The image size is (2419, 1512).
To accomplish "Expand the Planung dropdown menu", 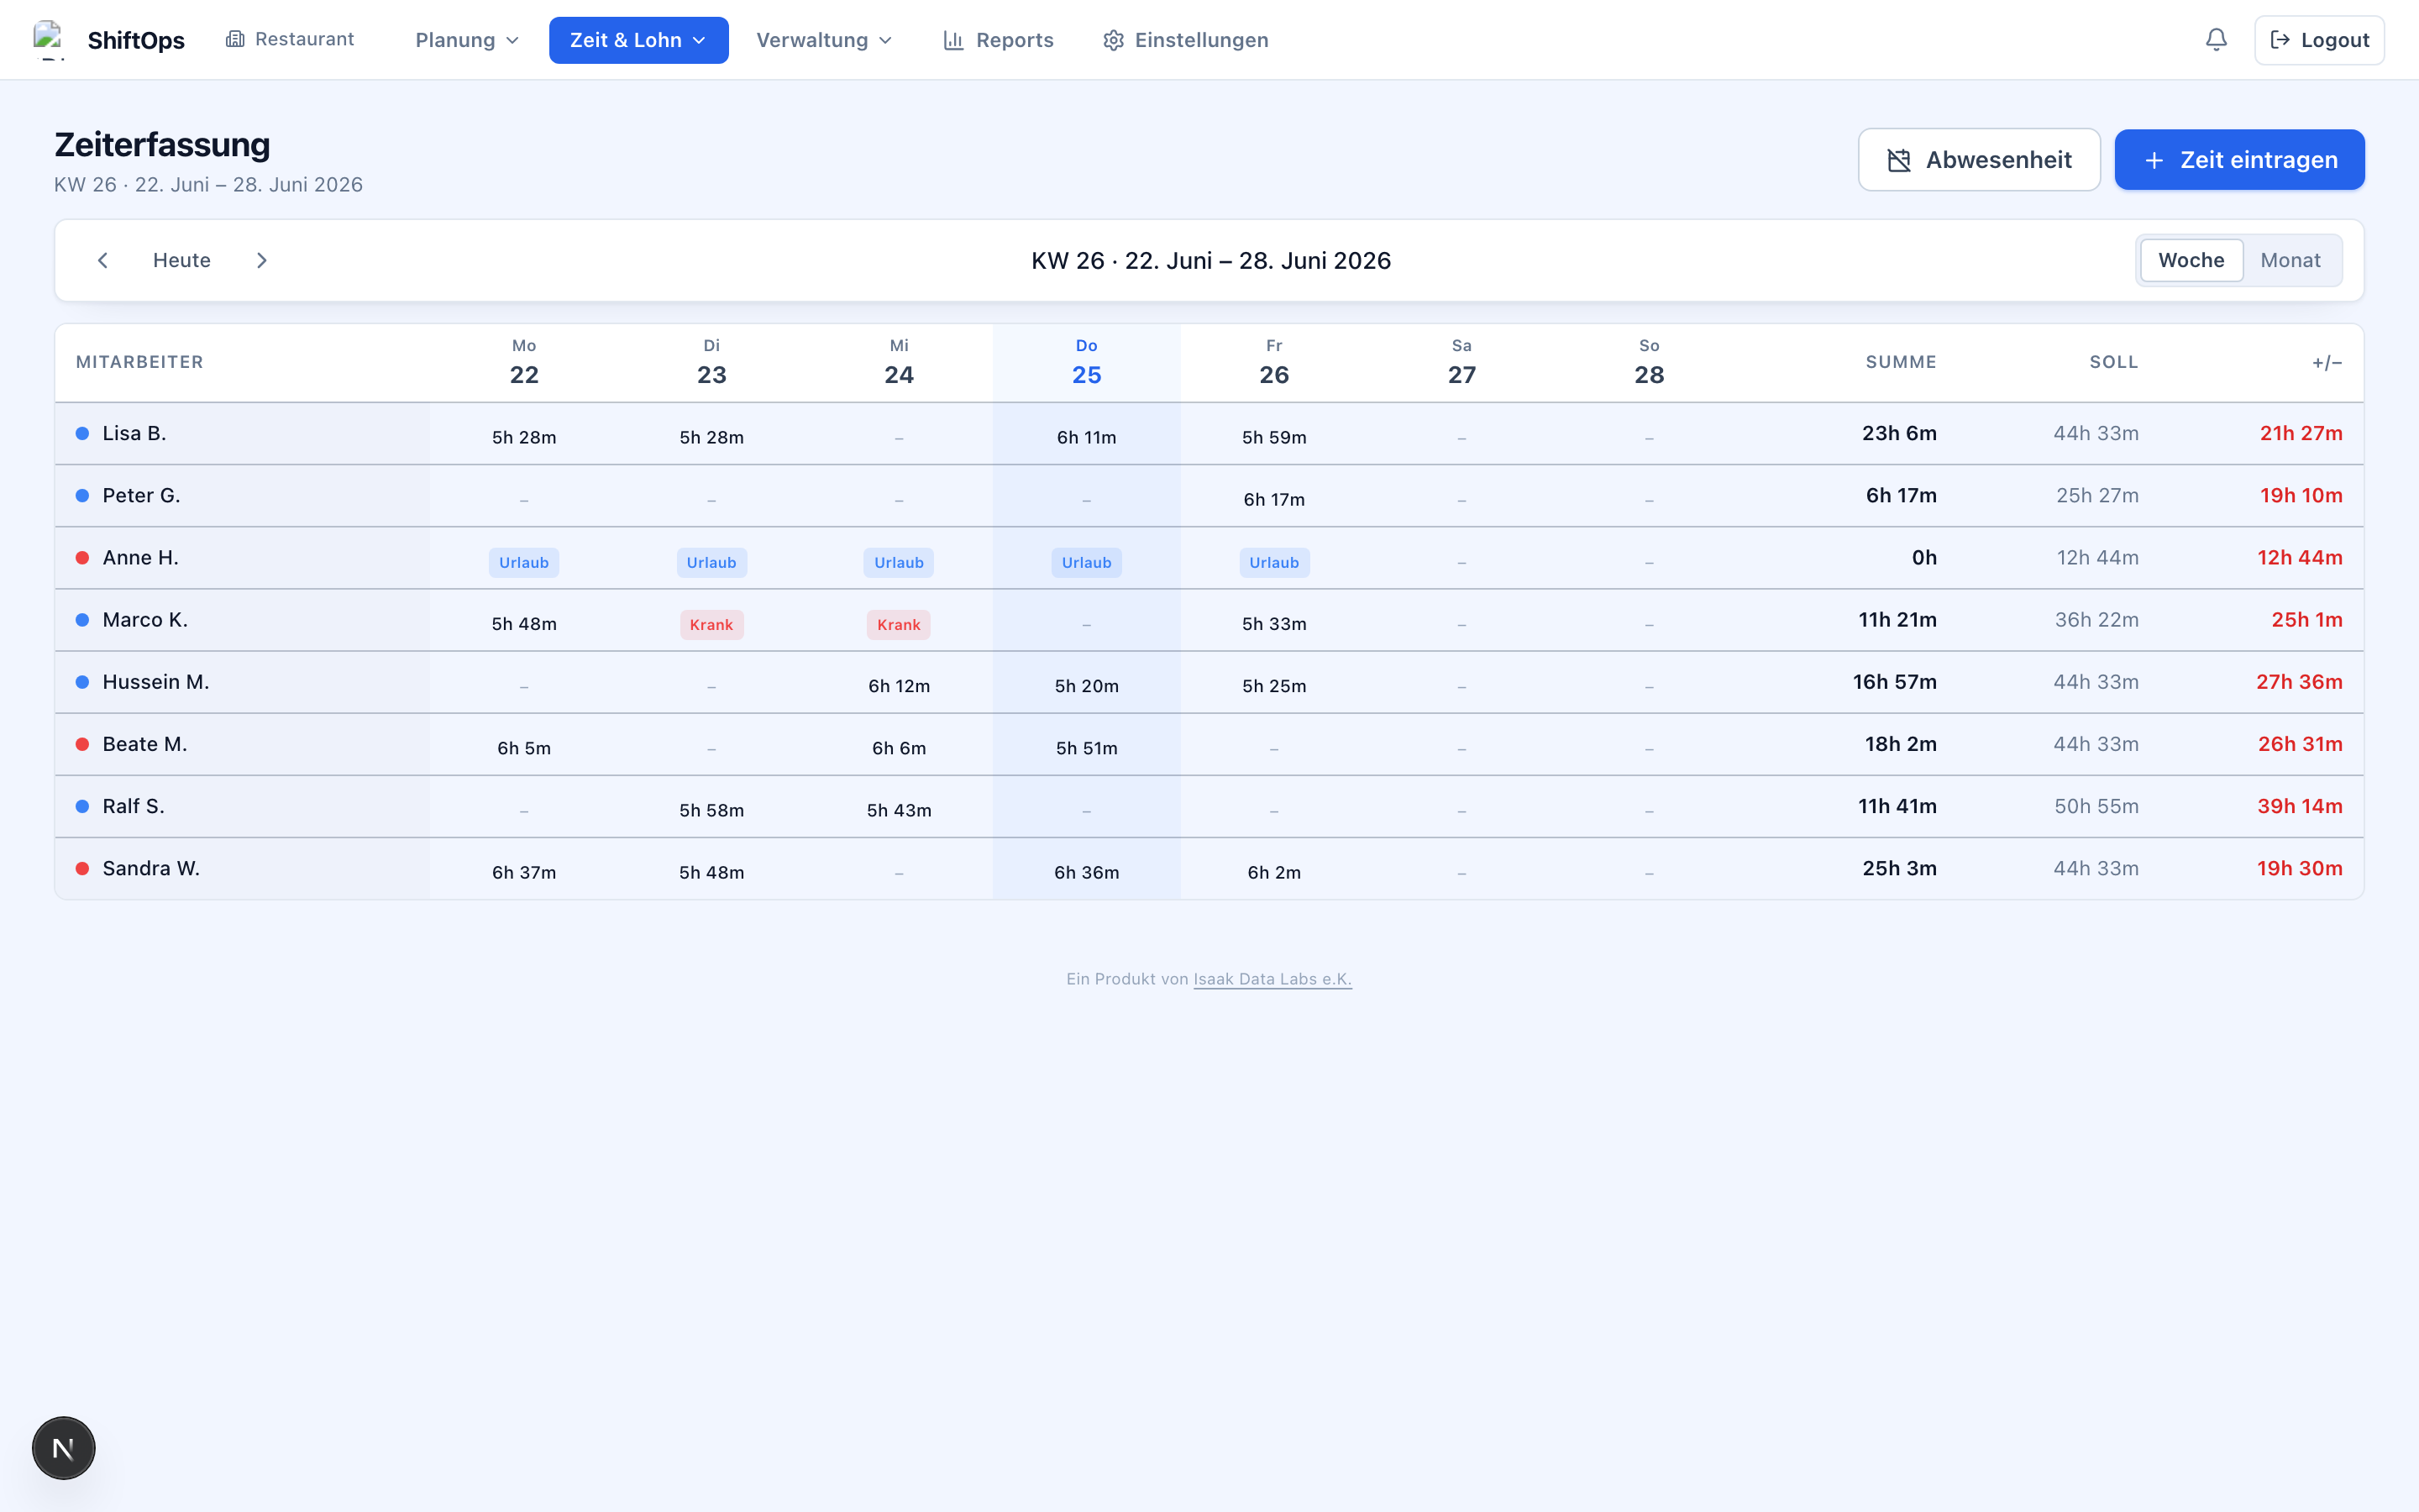I will pyautogui.click(x=467, y=40).
